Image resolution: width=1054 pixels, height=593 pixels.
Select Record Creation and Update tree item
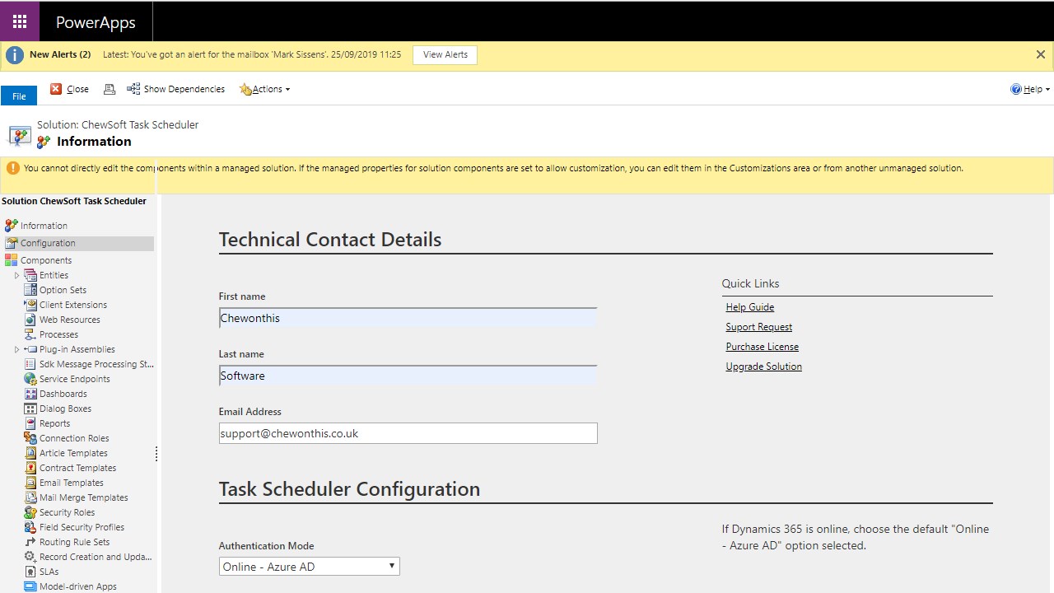[96, 557]
